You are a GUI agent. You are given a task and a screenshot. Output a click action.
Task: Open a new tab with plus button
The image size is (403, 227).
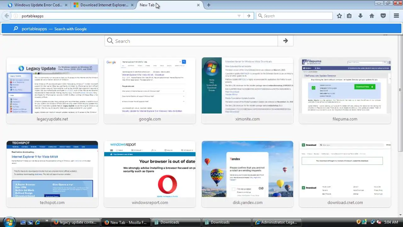208,5
